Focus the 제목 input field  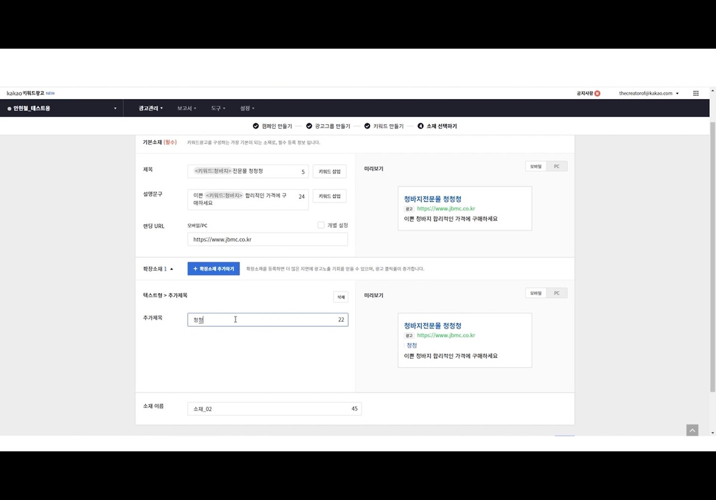click(x=248, y=172)
